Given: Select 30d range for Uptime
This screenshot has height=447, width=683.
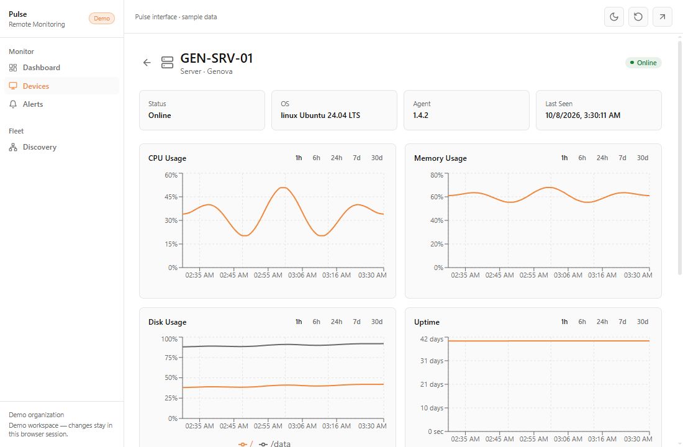Looking at the screenshot, I should (x=643, y=322).
